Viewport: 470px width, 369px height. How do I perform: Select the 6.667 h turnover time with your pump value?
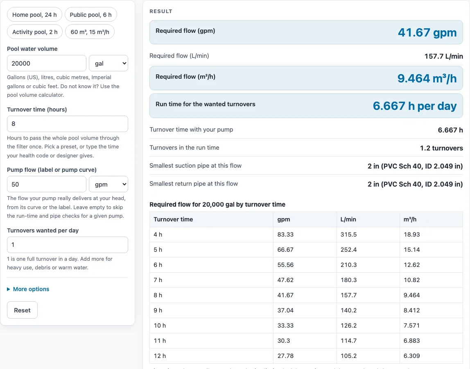coord(450,130)
